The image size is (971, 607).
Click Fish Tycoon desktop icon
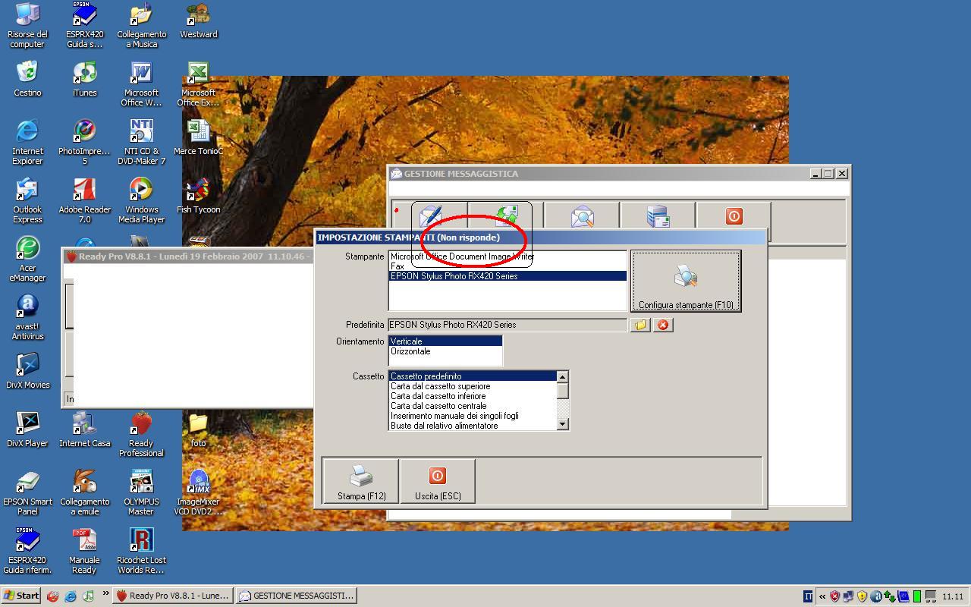point(198,196)
